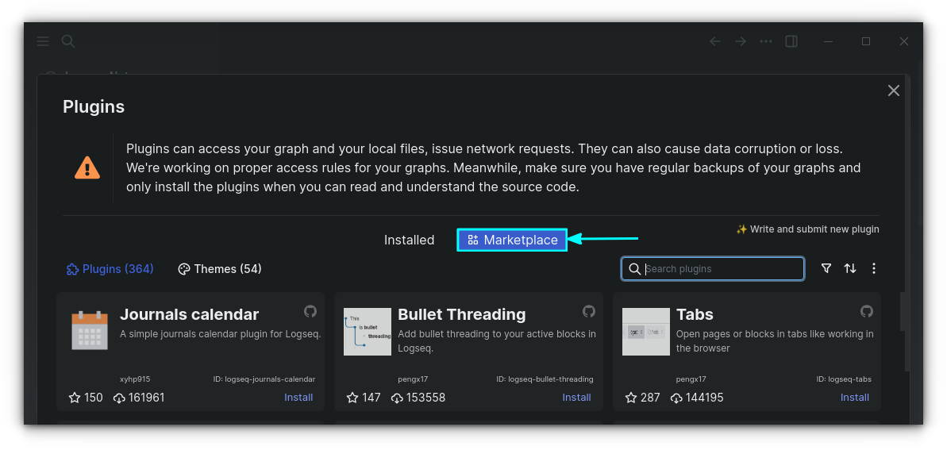Open GitHub link on Tabs plugin card
This screenshot has width=947, height=450.
pyautogui.click(x=867, y=311)
